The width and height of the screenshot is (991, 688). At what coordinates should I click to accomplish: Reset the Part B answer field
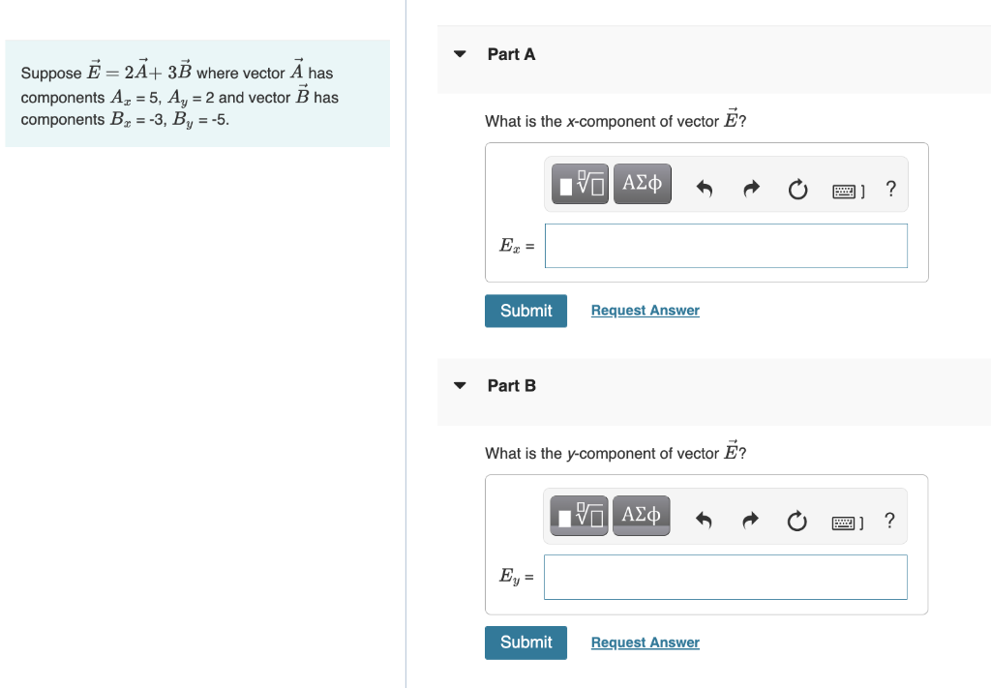[x=796, y=522]
